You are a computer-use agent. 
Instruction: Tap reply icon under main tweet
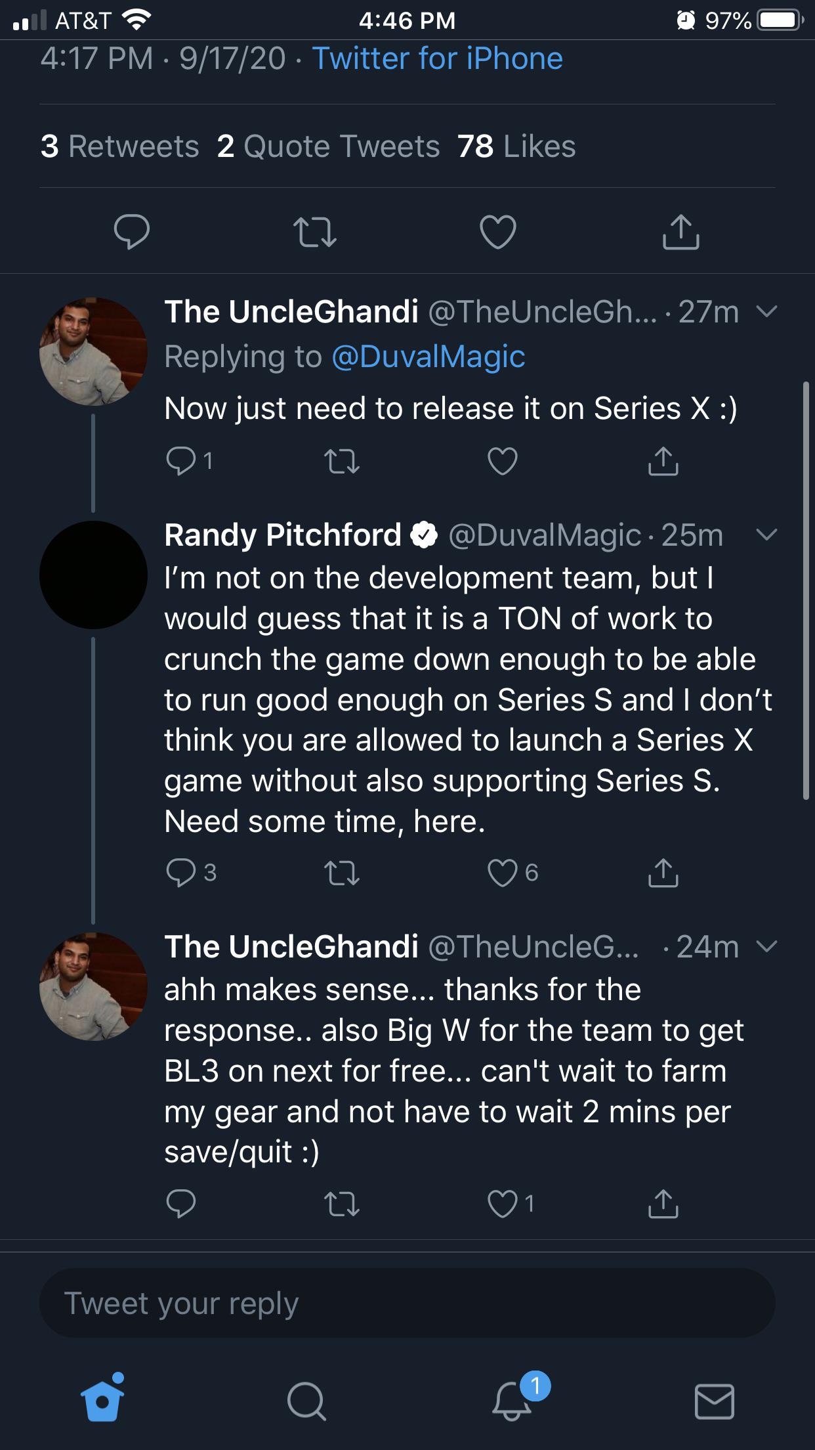[x=132, y=232]
